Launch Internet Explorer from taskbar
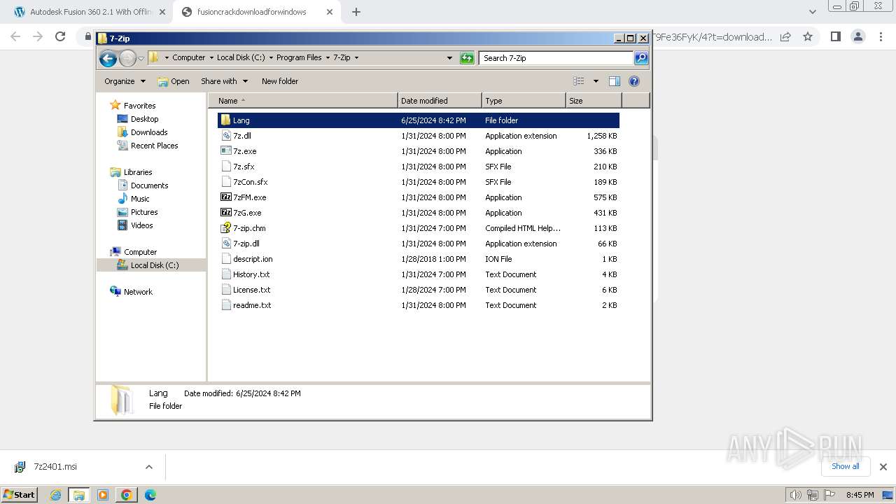This screenshot has width=896, height=504. click(x=56, y=495)
